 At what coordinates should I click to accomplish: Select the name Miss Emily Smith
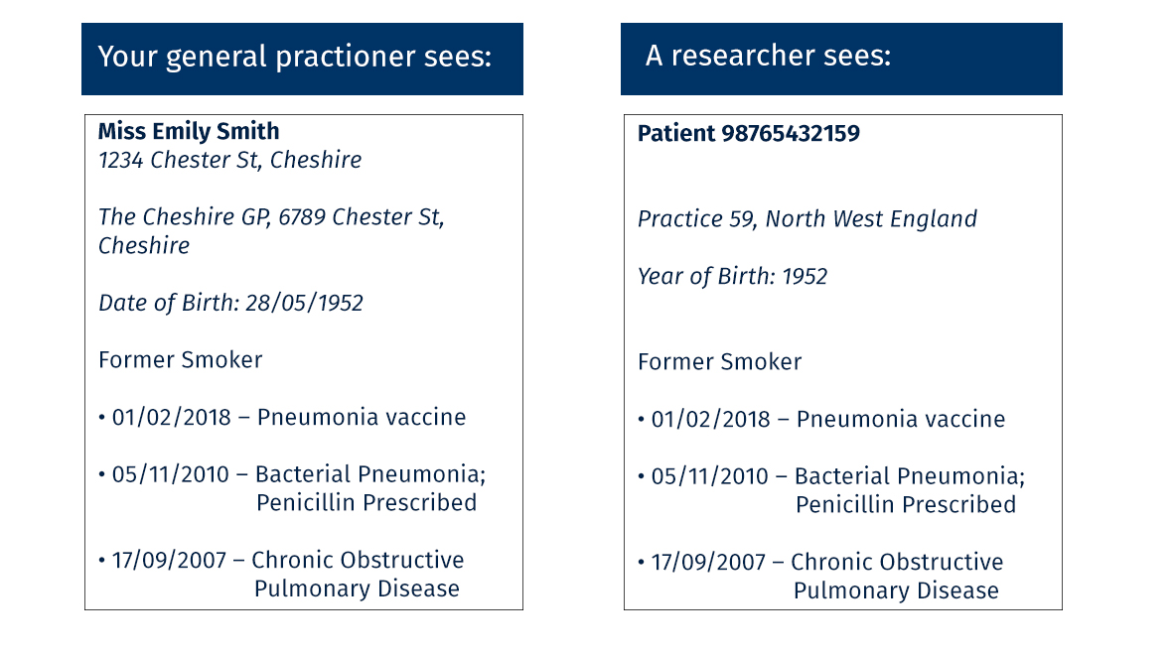point(189,131)
